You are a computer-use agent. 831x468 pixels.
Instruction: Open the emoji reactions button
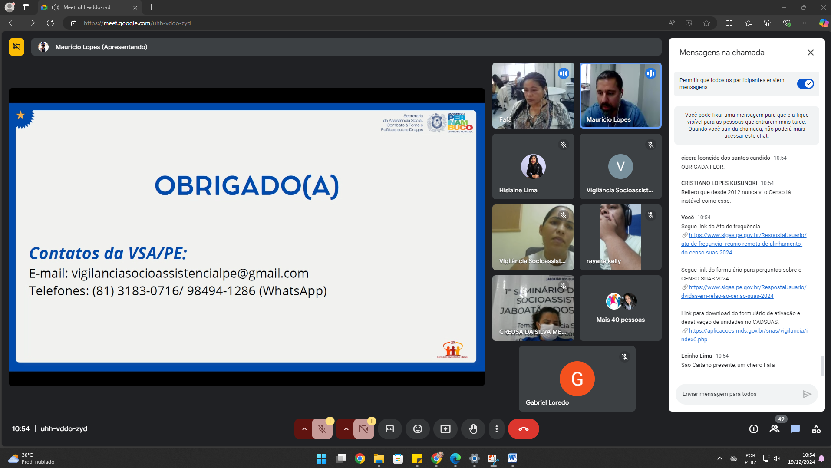pos(417,429)
